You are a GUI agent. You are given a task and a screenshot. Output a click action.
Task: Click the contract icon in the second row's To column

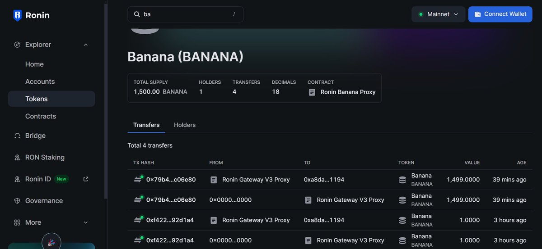click(x=308, y=200)
